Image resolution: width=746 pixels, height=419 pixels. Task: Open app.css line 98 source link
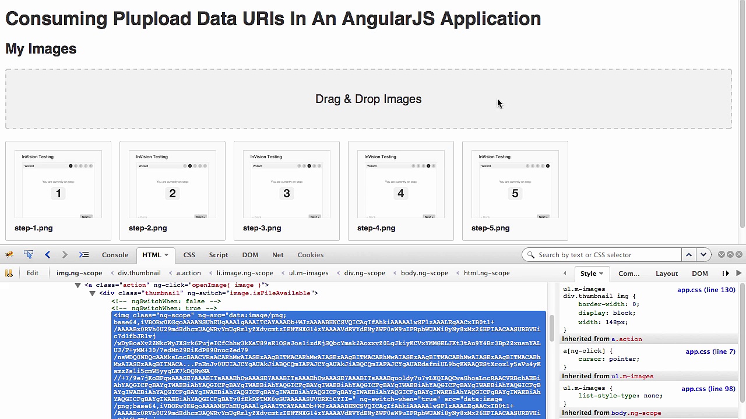coord(709,389)
